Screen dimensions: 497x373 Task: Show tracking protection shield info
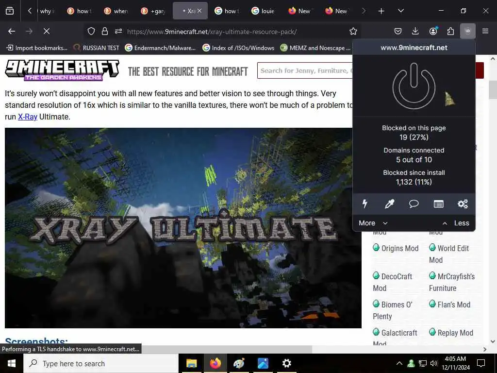tap(91, 31)
